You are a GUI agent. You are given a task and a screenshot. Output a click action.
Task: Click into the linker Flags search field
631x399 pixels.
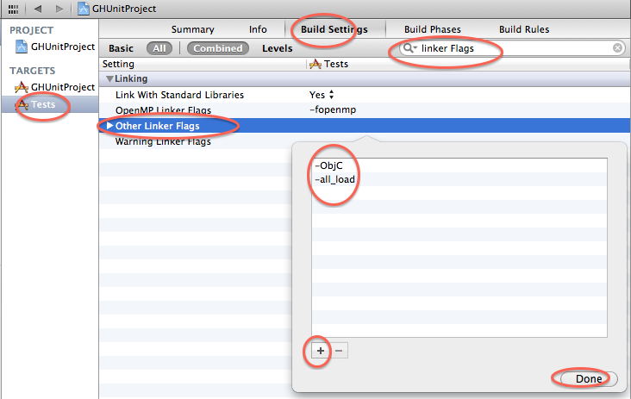coord(513,48)
